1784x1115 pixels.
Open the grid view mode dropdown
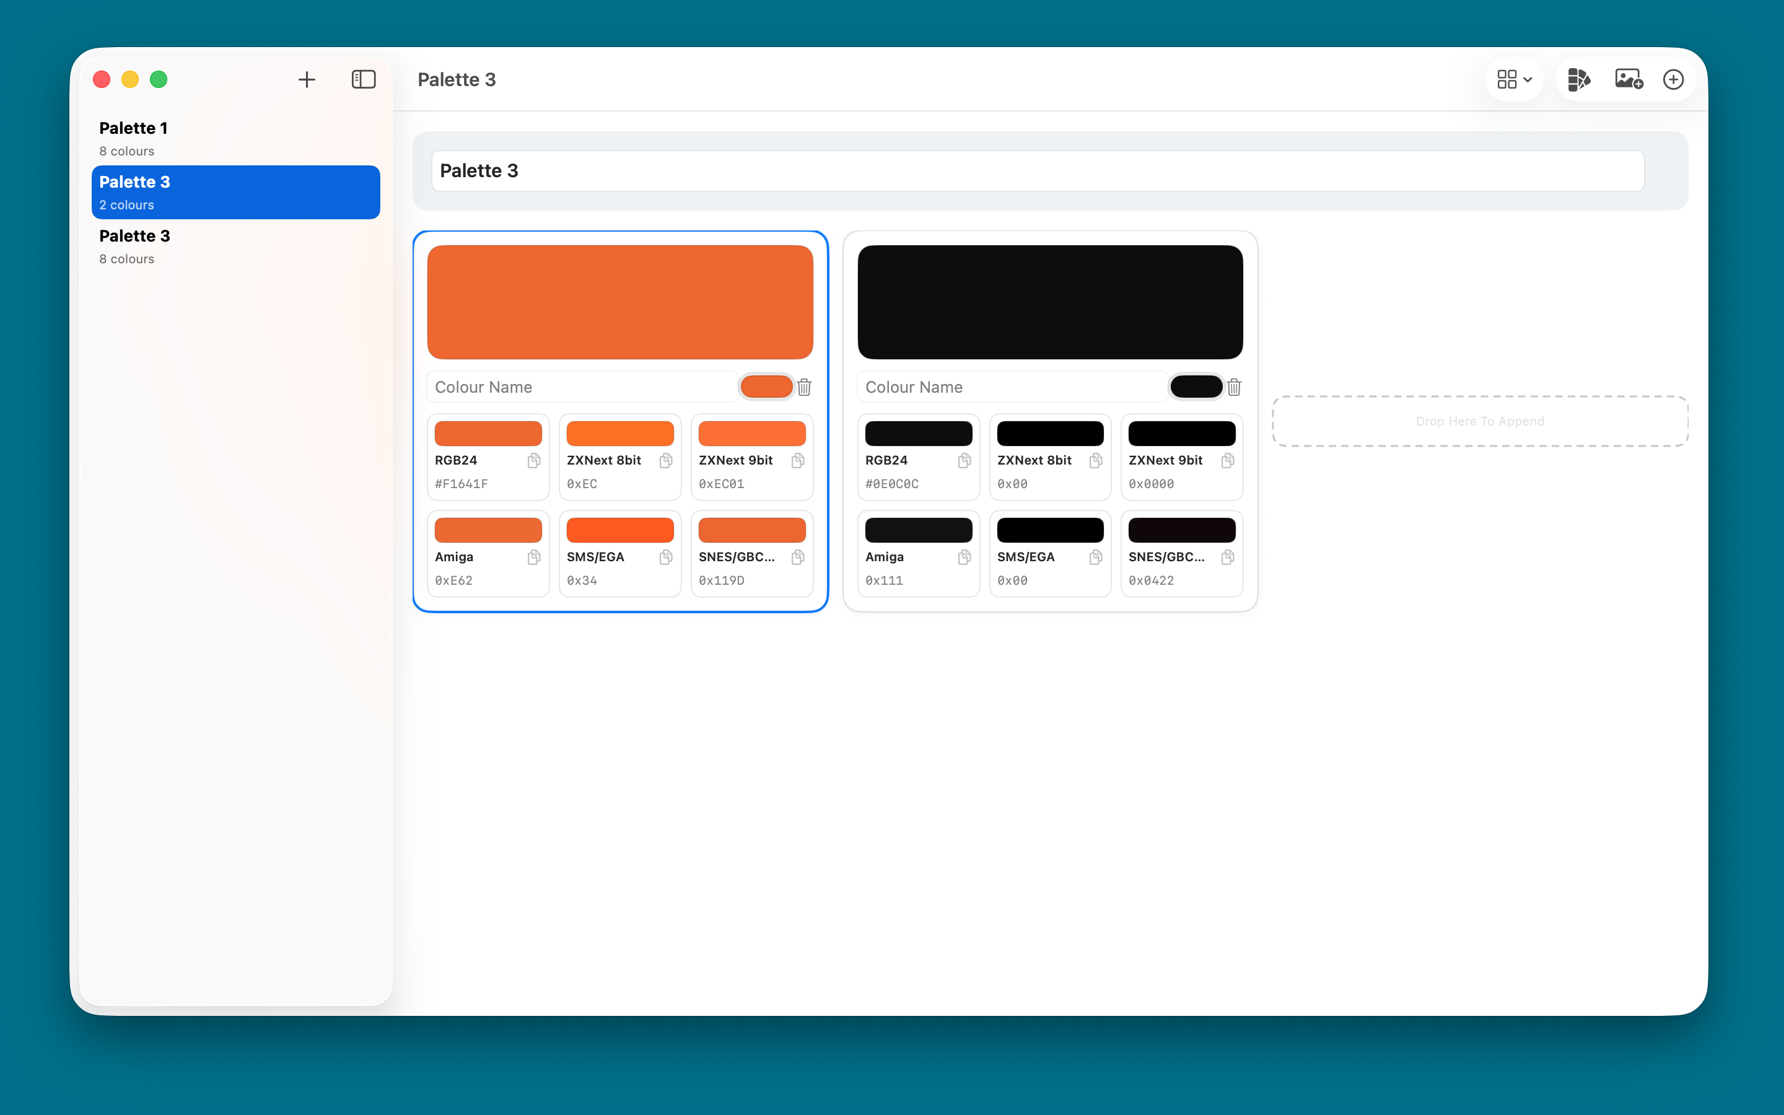(1514, 80)
